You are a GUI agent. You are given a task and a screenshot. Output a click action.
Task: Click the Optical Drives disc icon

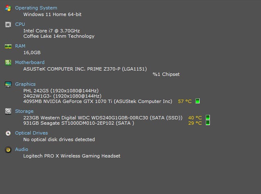8,133
